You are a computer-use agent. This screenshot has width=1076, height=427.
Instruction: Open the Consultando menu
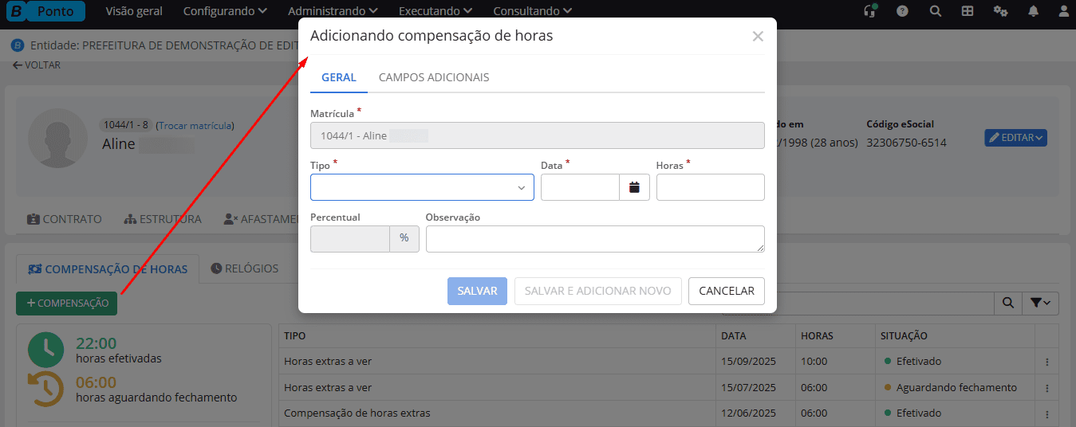533,11
